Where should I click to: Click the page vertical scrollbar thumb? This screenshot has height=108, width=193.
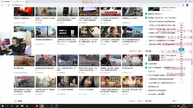click(x=192, y=62)
